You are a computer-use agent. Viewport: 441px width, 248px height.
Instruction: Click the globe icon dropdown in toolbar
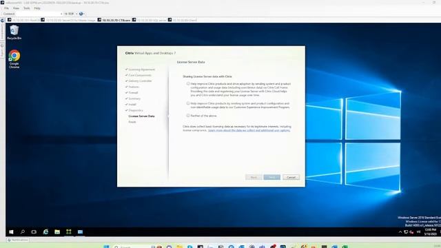(82, 14)
